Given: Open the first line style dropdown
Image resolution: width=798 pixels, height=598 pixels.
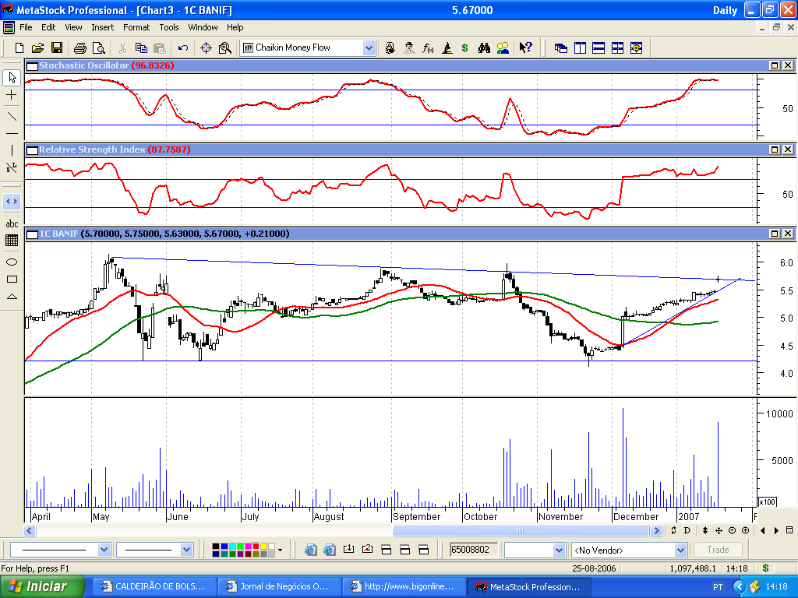Looking at the screenshot, I should 104,550.
